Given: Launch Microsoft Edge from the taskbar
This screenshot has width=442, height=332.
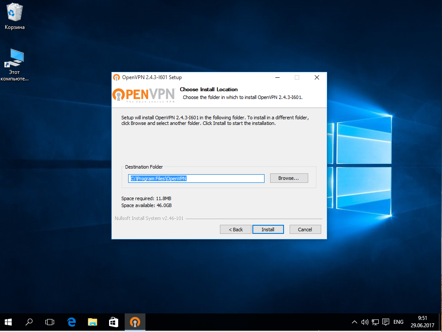Looking at the screenshot, I should (71, 322).
